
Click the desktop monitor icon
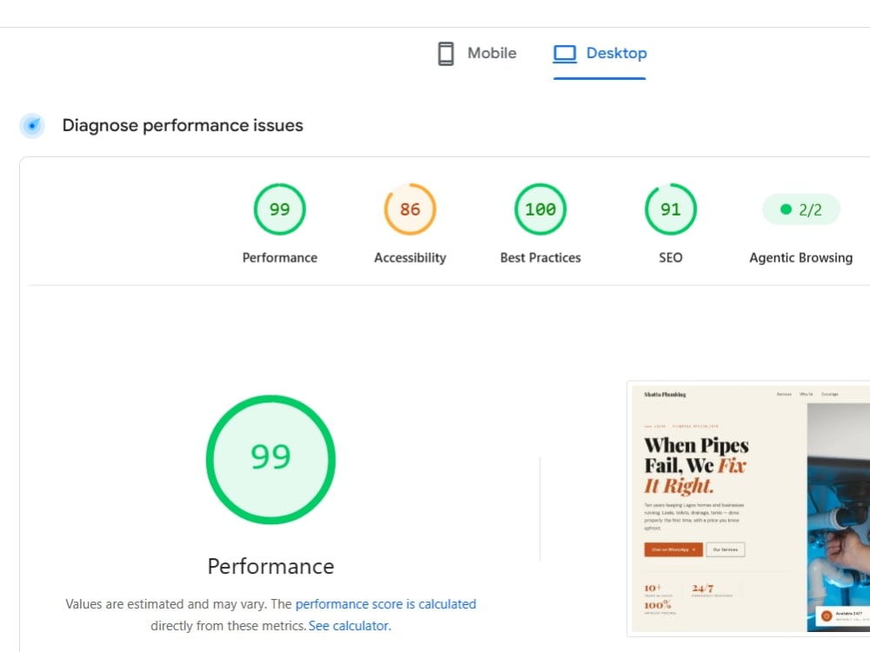(x=565, y=53)
